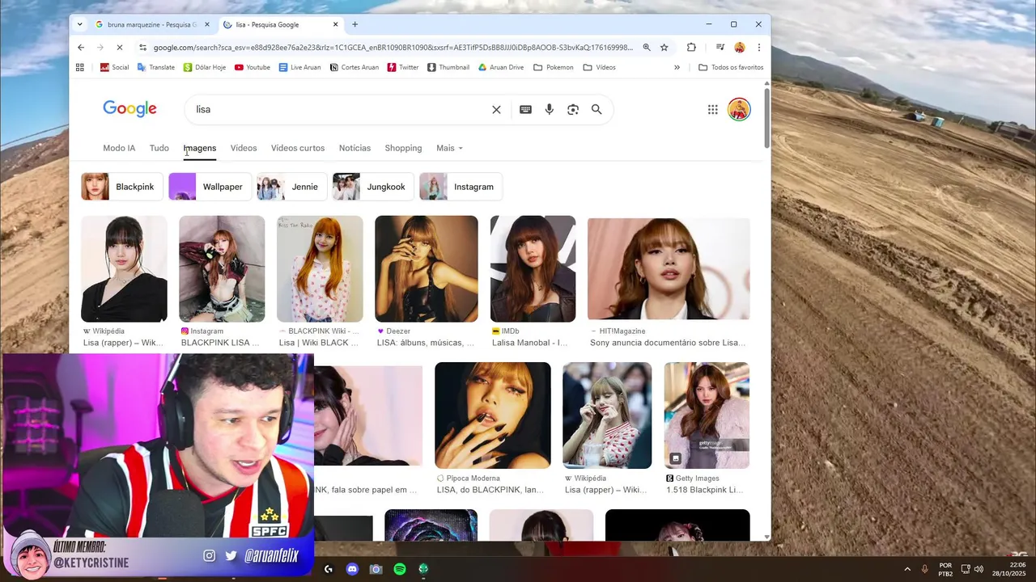Open the Youtube bookmark
Viewport: 1036px width, 582px height.
click(252, 68)
